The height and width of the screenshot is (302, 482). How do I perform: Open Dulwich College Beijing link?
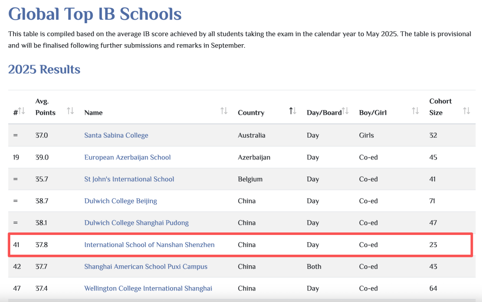[120, 201]
